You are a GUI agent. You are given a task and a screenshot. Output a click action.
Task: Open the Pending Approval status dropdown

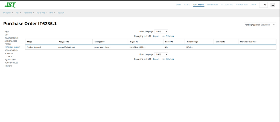pos(260,25)
